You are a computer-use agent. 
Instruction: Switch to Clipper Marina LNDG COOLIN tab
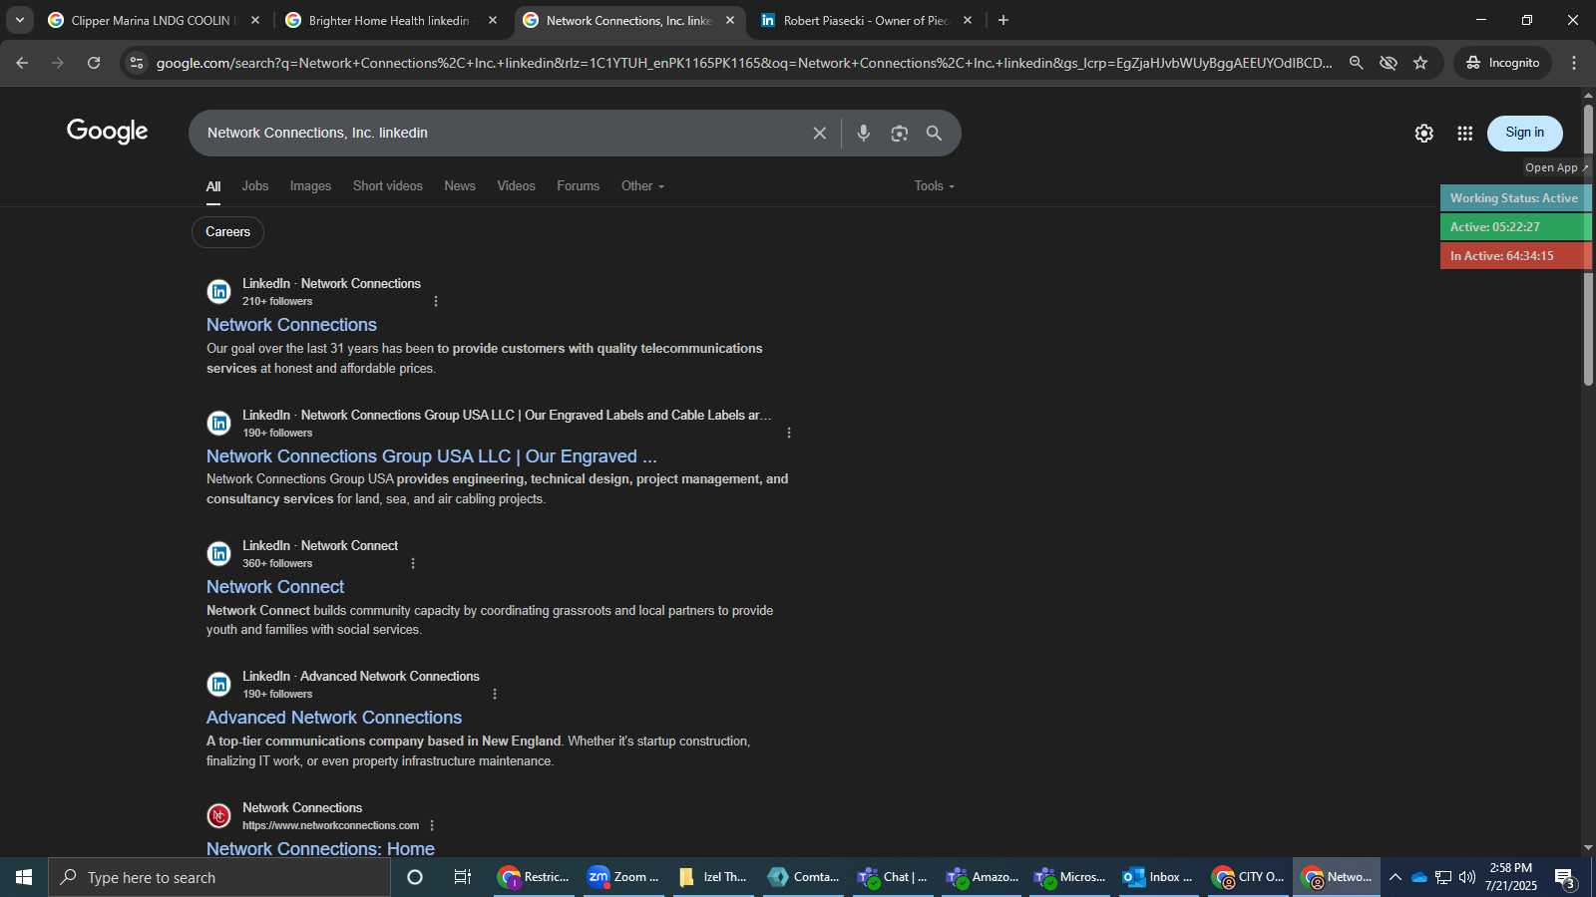155,20
